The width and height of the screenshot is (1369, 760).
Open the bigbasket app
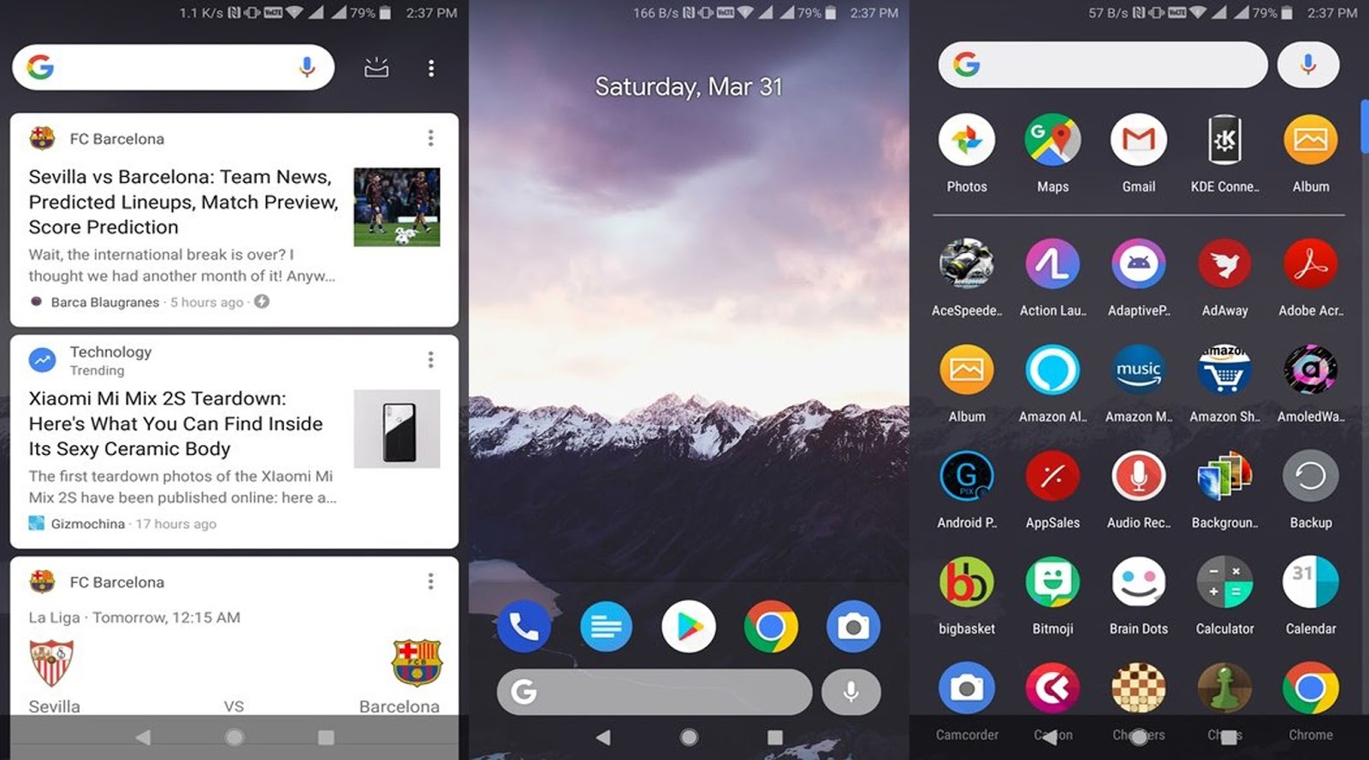[967, 595]
